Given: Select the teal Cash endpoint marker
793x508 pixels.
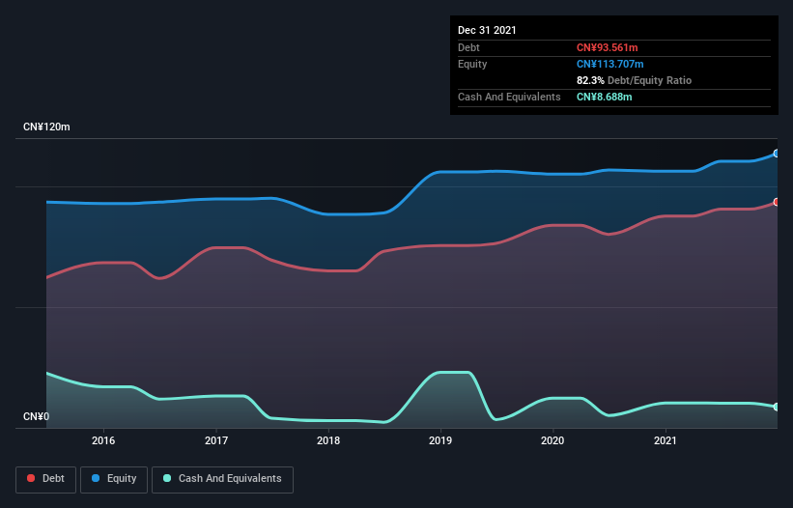Looking at the screenshot, I should 777,407.
